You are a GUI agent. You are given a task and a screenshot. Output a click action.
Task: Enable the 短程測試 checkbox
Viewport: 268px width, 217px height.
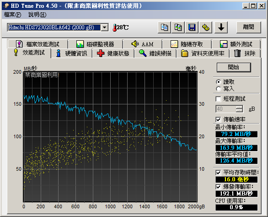tap(218, 99)
